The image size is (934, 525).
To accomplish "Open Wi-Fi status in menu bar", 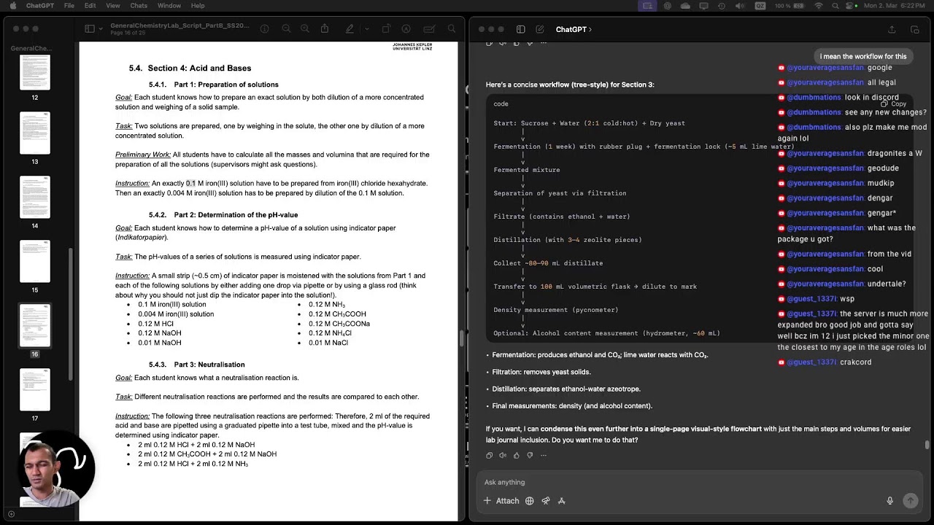I will (x=819, y=6).
